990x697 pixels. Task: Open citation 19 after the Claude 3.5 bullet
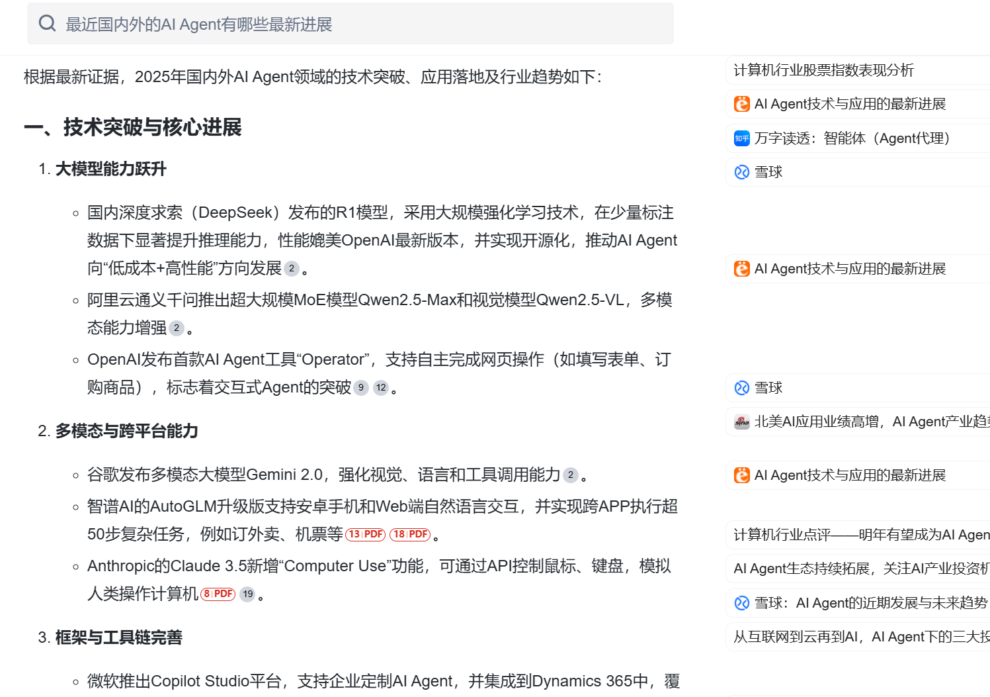point(248,594)
